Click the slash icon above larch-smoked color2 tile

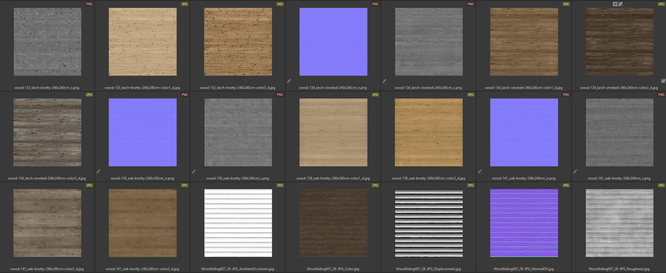pyautogui.click(x=621, y=4)
